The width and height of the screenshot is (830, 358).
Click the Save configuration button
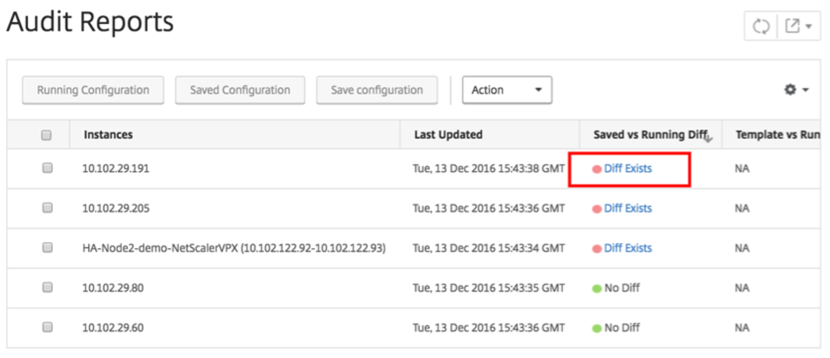click(x=377, y=90)
